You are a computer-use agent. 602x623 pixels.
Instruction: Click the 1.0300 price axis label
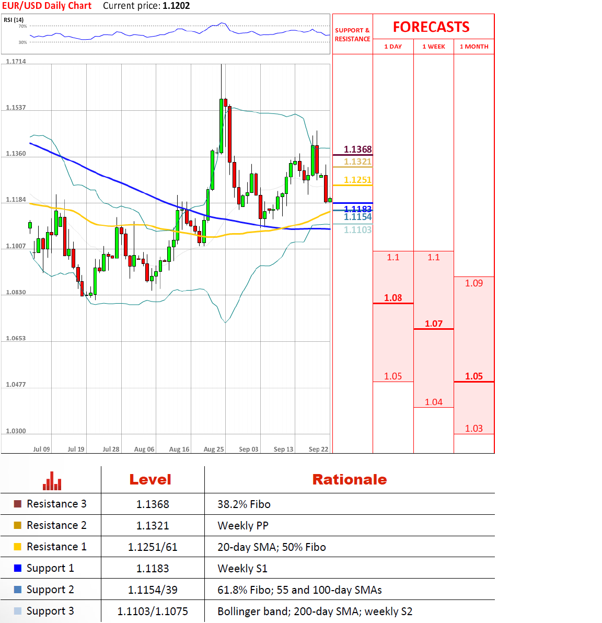coord(16,431)
